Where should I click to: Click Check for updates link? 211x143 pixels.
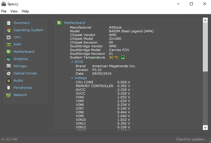[191, 139]
